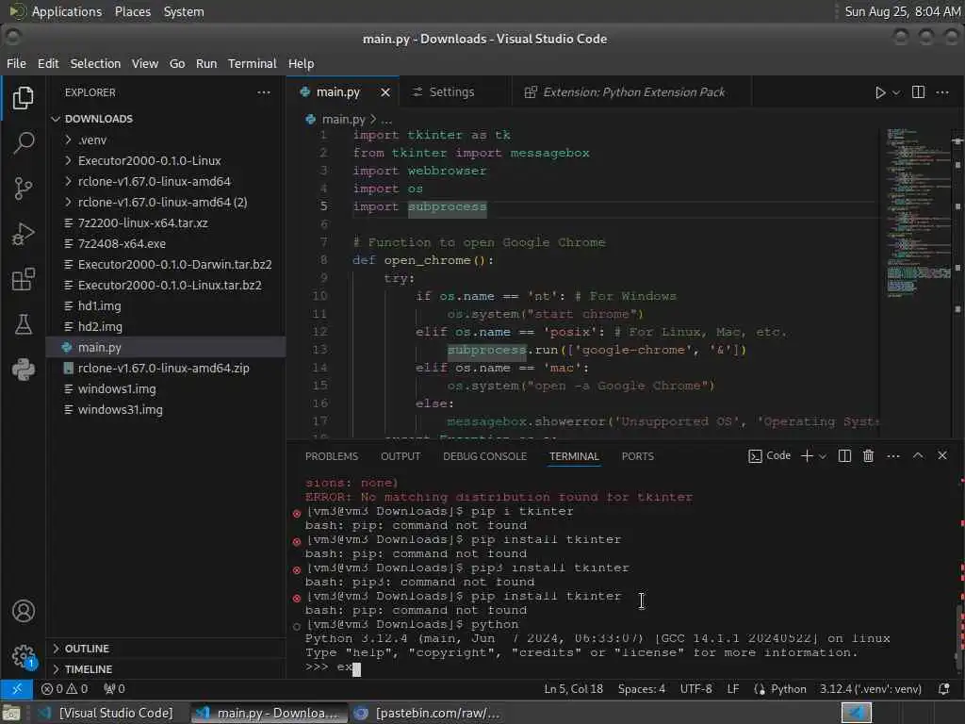Switch to the DEBUG CONSOLE tab
This screenshot has height=724, width=965.
(484, 456)
